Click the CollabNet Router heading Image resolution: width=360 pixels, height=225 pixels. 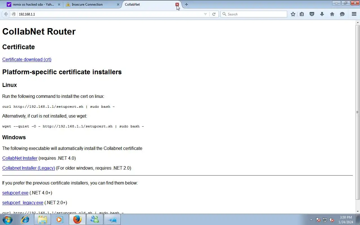(x=39, y=31)
